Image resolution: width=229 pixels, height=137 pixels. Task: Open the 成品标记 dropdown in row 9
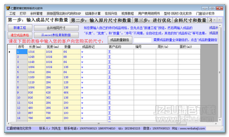click(82, 93)
